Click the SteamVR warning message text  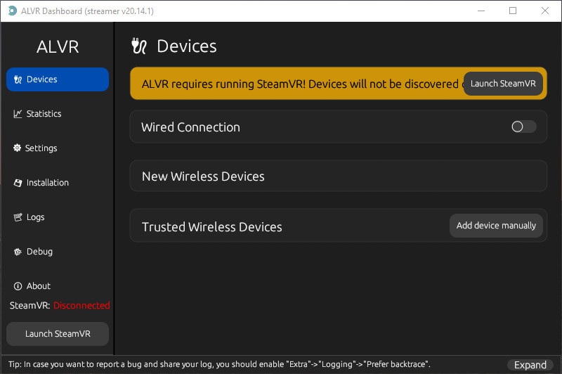coord(302,84)
